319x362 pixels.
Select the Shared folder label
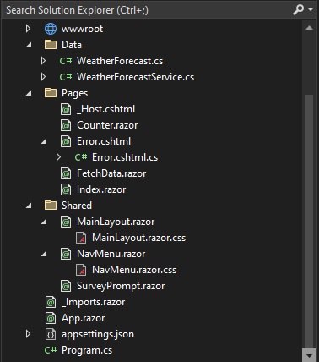pyautogui.click(x=77, y=206)
